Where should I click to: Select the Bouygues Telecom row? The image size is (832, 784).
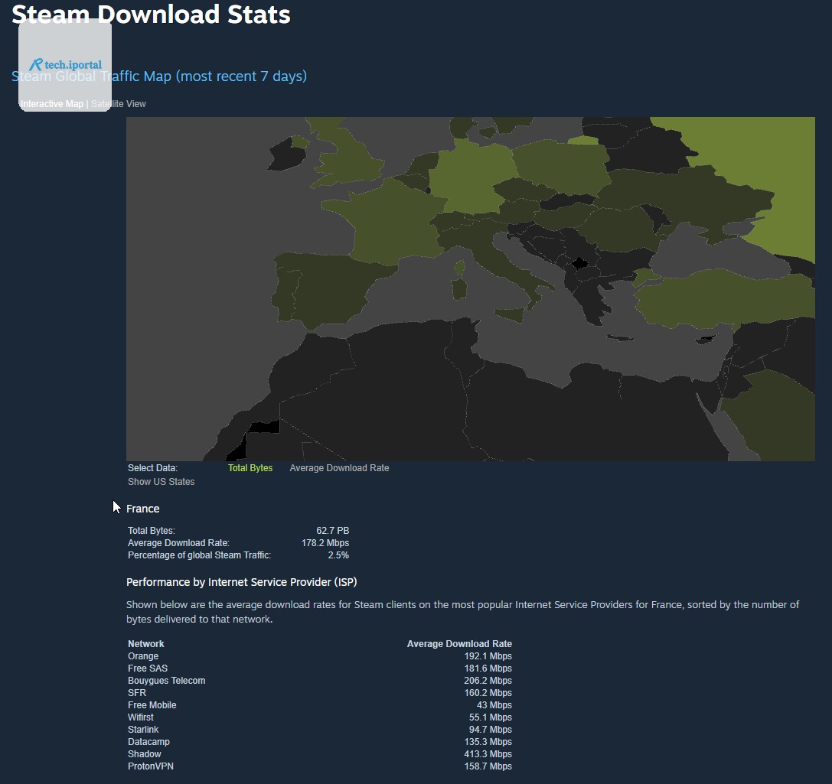(319, 681)
